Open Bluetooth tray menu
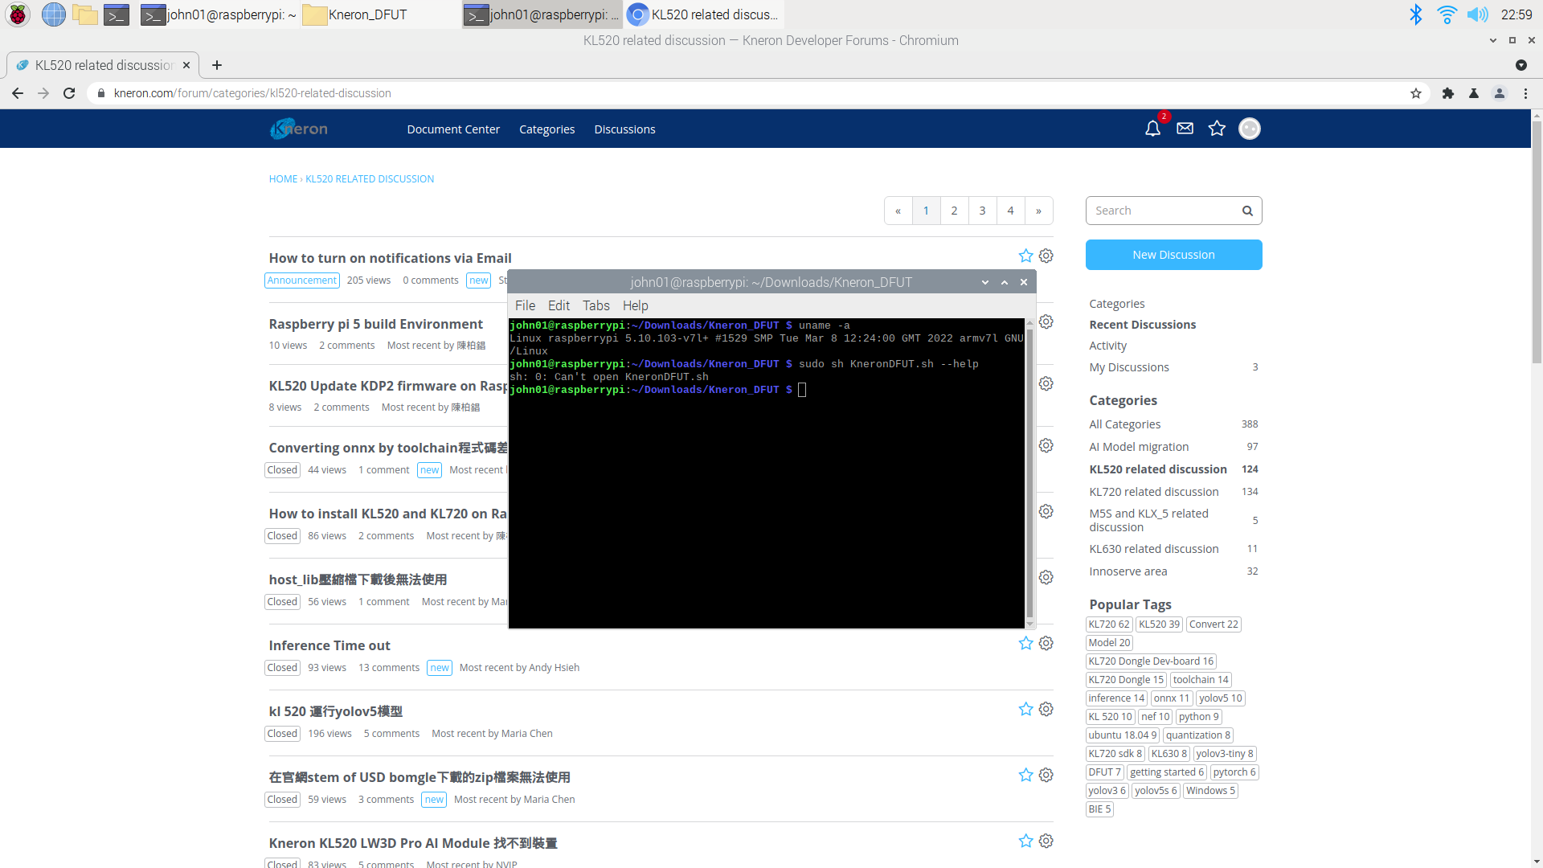 [x=1416, y=14]
